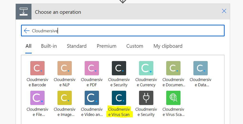Click the Cloudmersive Currency label text
Image resolution: width=243 pixels, height=124 pixels.
click(x=146, y=82)
